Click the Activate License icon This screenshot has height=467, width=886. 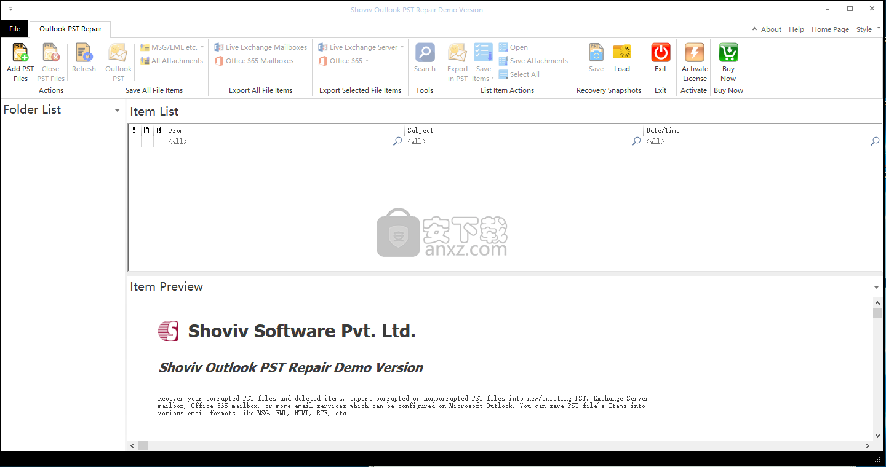(x=695, y=53)
